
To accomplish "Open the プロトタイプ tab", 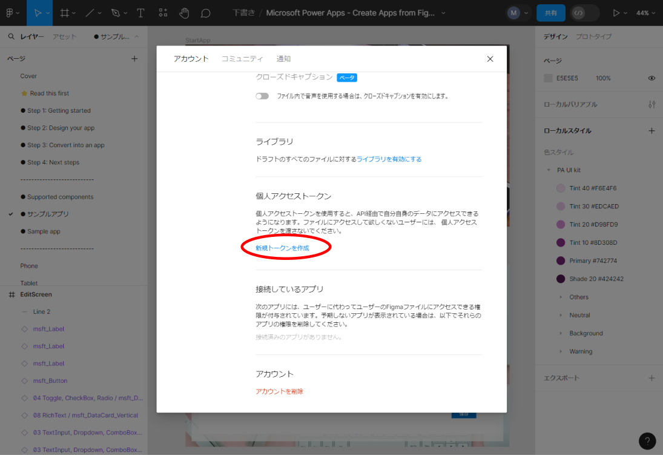I will [593, 36].
